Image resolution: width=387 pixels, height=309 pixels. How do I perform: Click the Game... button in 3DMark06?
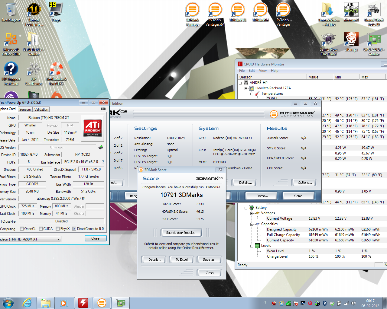[x=300, y=196]
